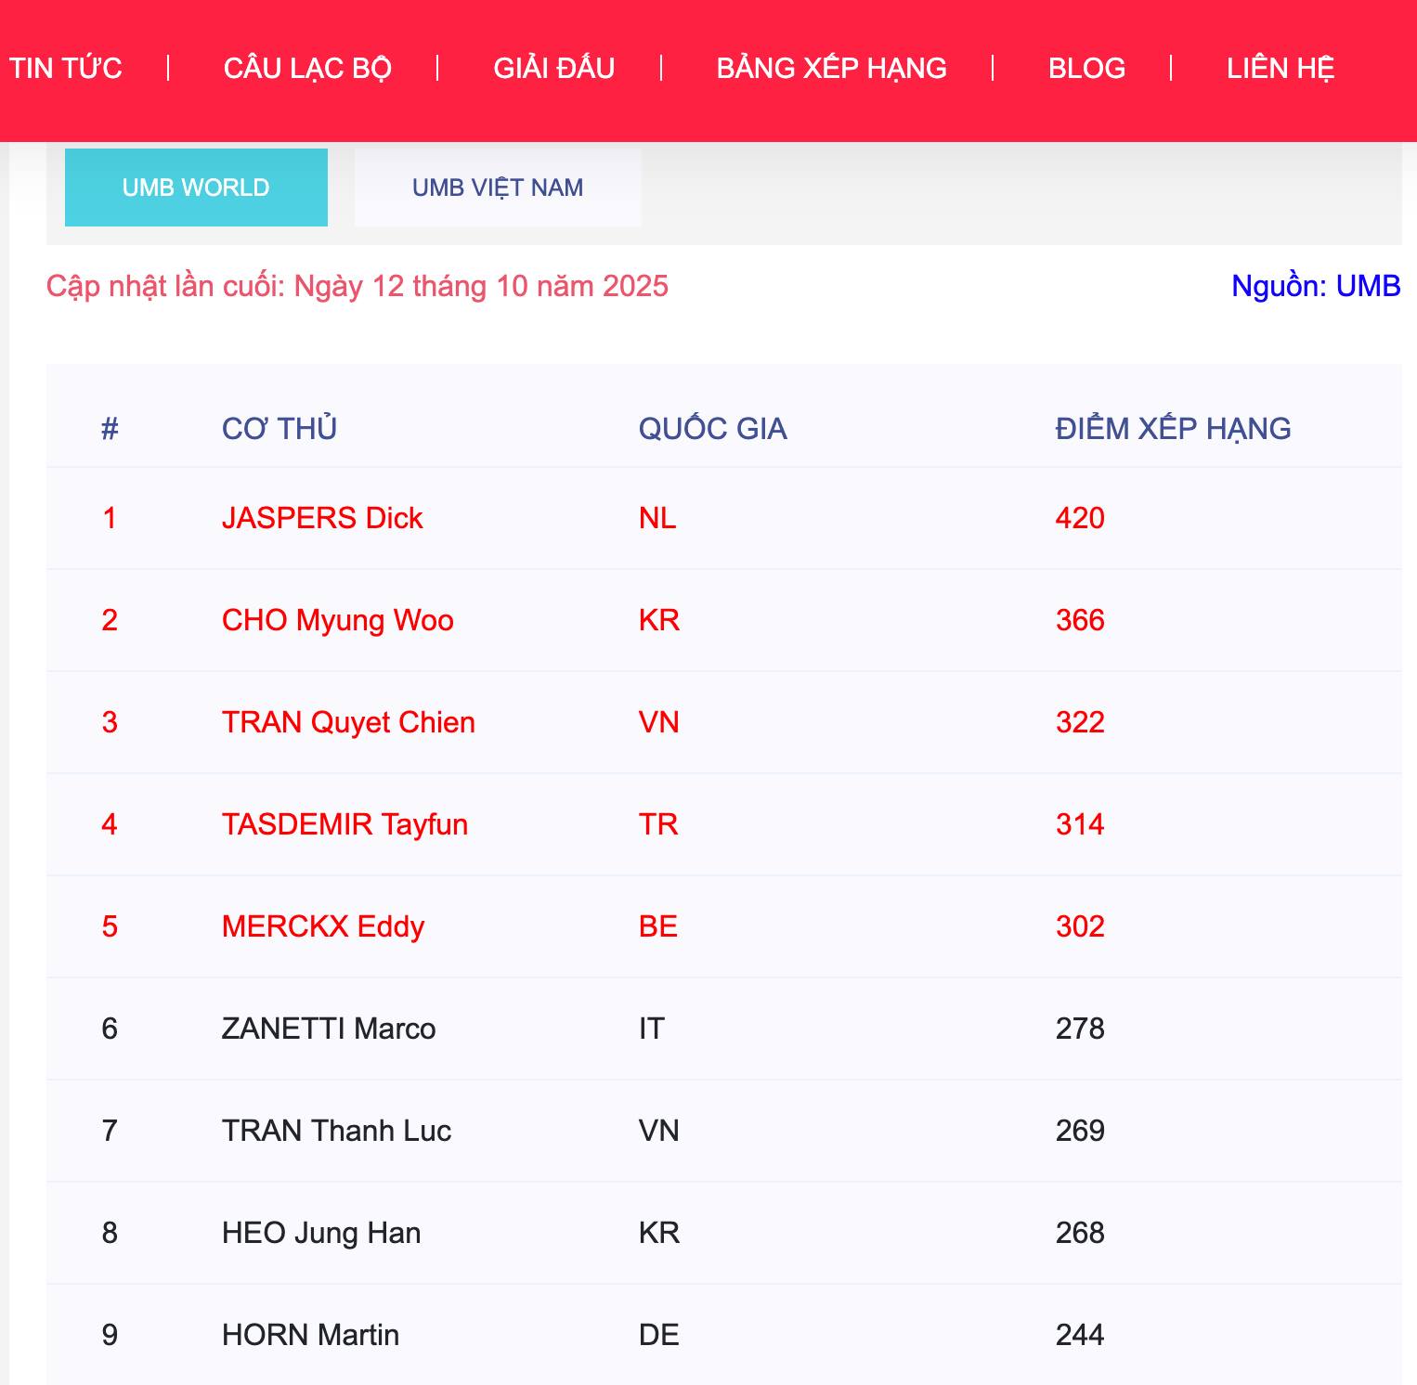Viewport: 1417px width, 1385px height.
Task: Select player JASPERS Dick
Action: coord(322,518)
